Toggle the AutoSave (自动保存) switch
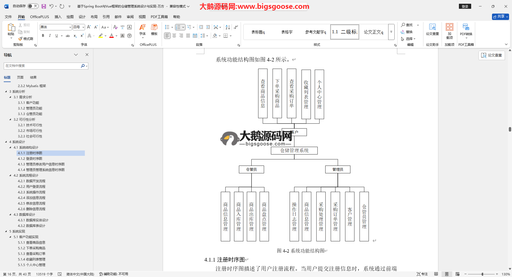Image resolution: width=512 pixels, height=277 pixels. (33, 6)
